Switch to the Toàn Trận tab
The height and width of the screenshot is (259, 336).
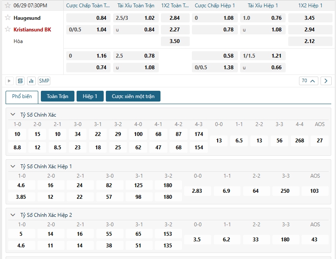pos(57,96)
